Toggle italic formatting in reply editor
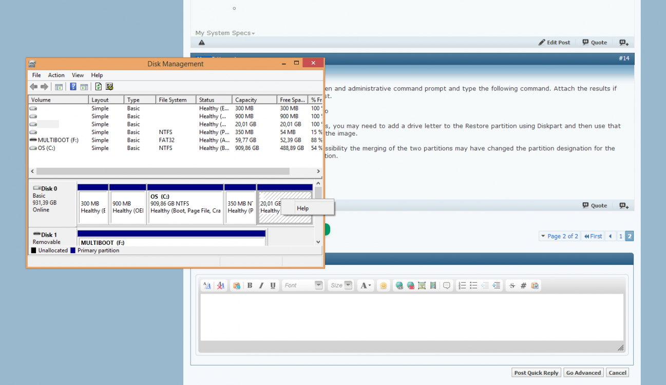666x385 pixels. tap(261, 285)
